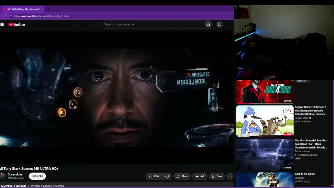Open Obsessions channel avatar
This screenshot has width=334, height=188.
tap(3, 176)
